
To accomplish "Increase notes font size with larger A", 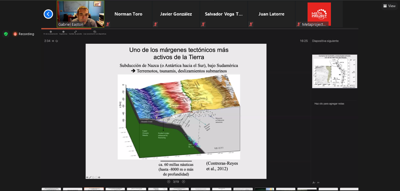I will pyautogui.click(x=314, y=183).
